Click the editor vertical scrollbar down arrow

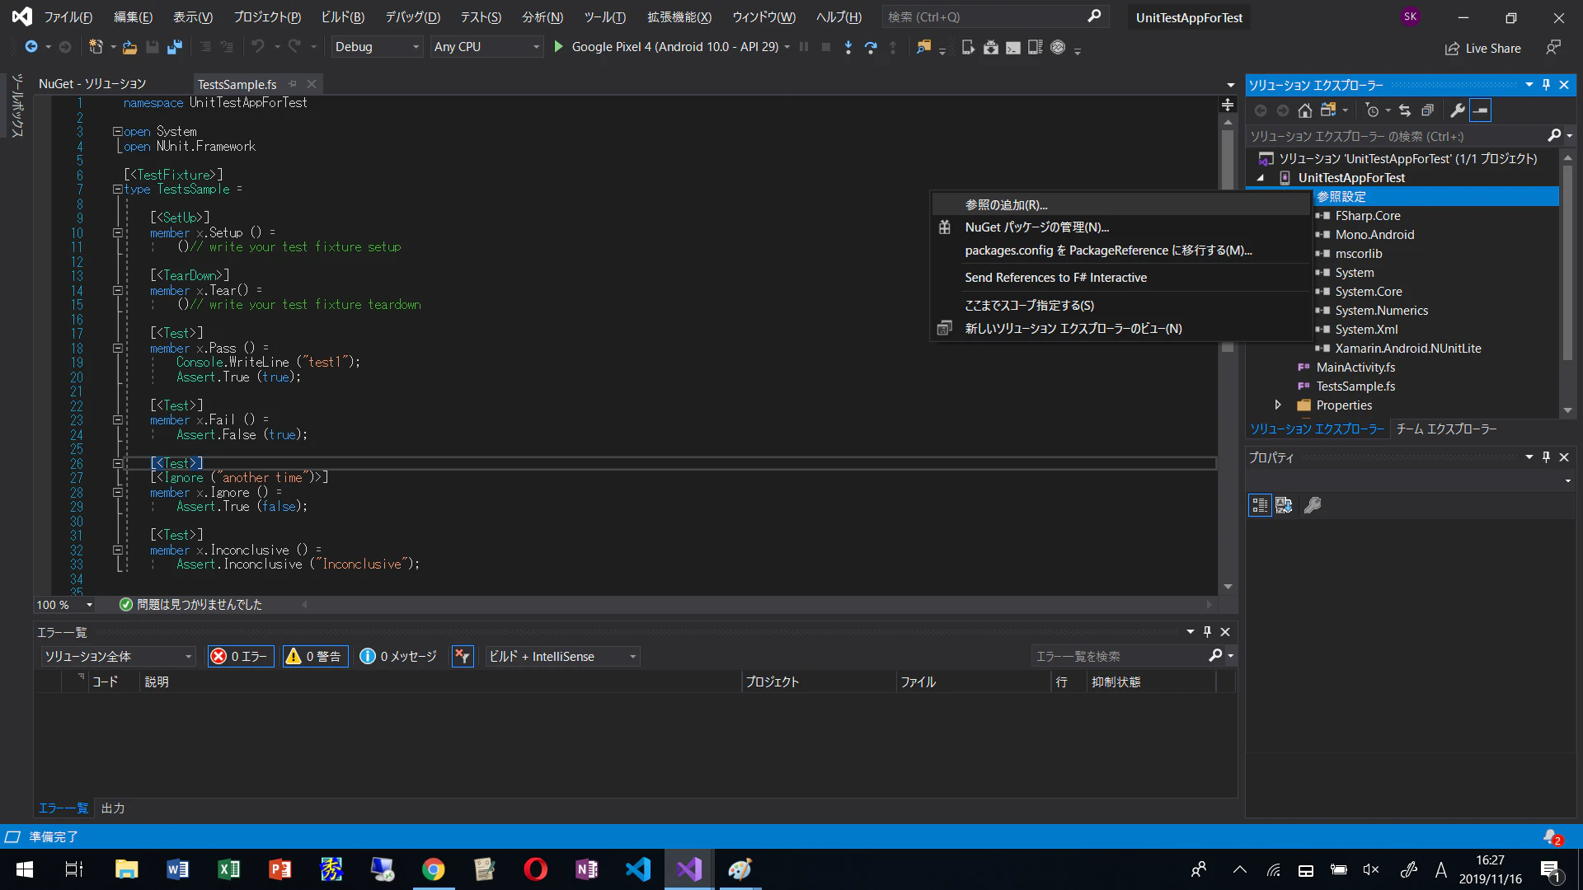pyautogui.click(x=1228, y=587)
